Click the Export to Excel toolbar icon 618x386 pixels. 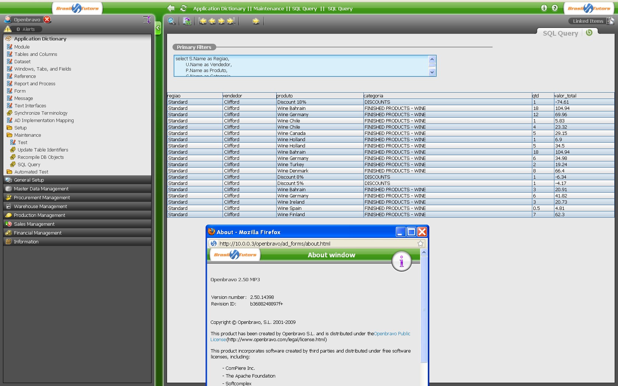187,21
